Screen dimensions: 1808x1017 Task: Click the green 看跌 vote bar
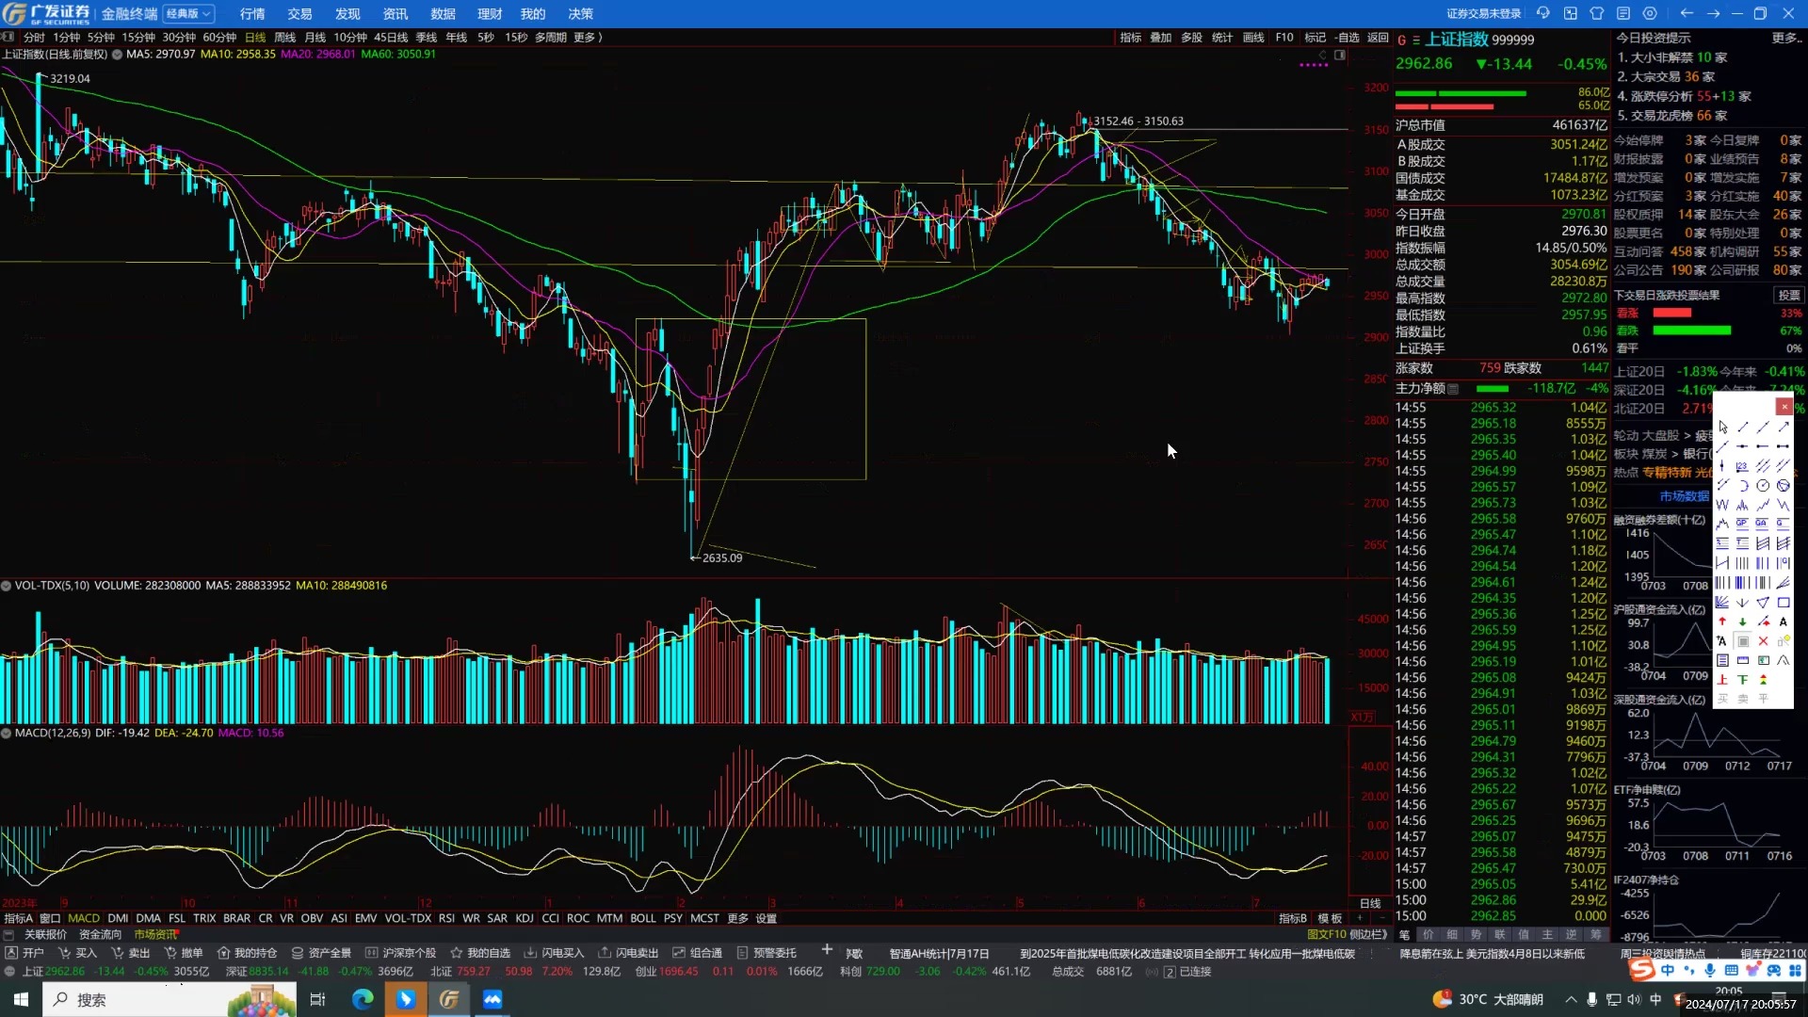coord(1692,331)
